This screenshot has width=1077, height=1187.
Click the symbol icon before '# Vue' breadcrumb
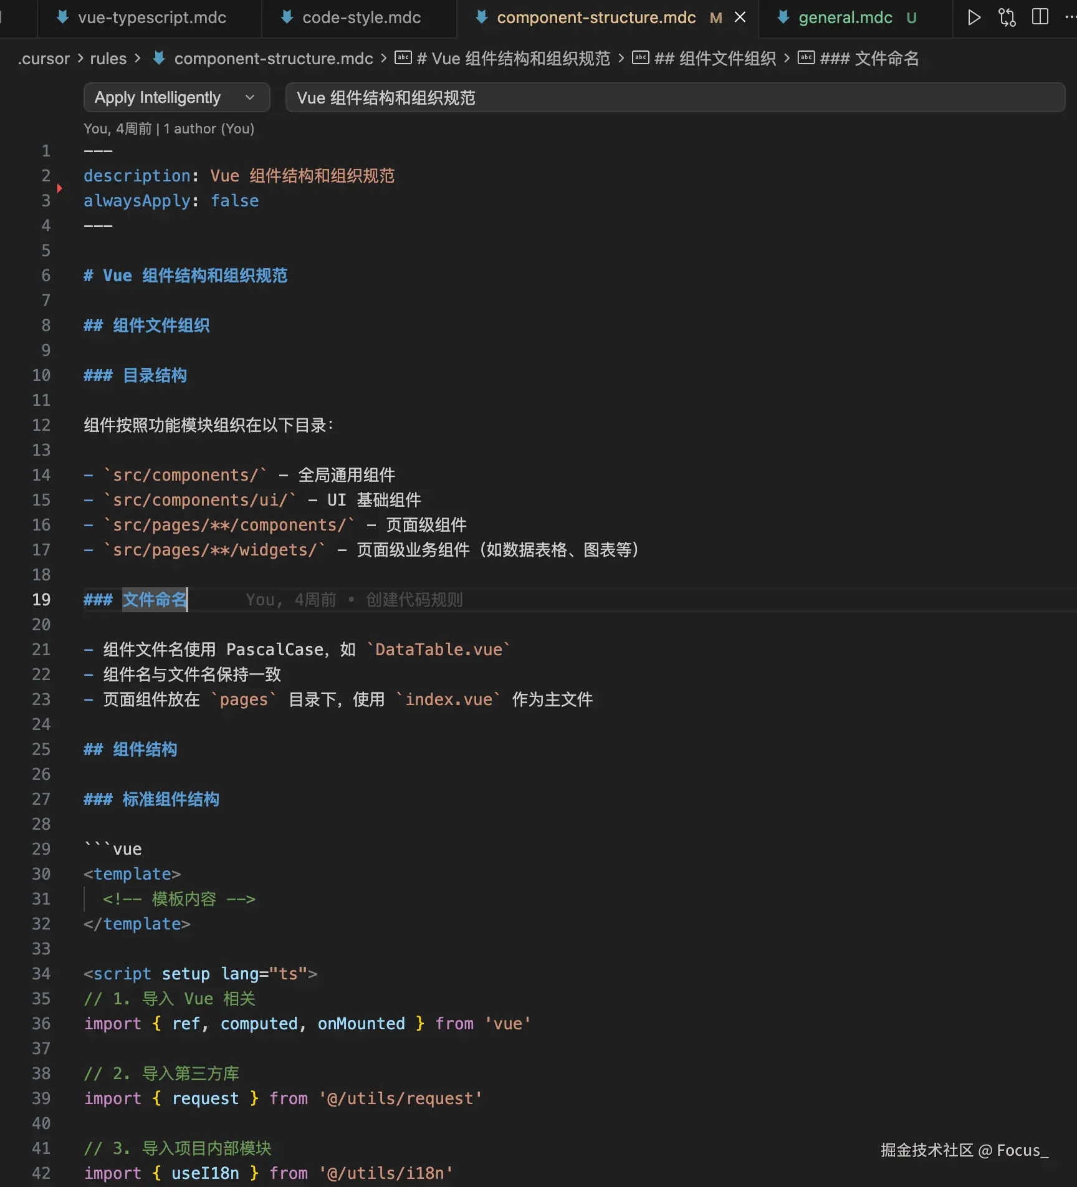pyautogui.click(x=403, y=58)
